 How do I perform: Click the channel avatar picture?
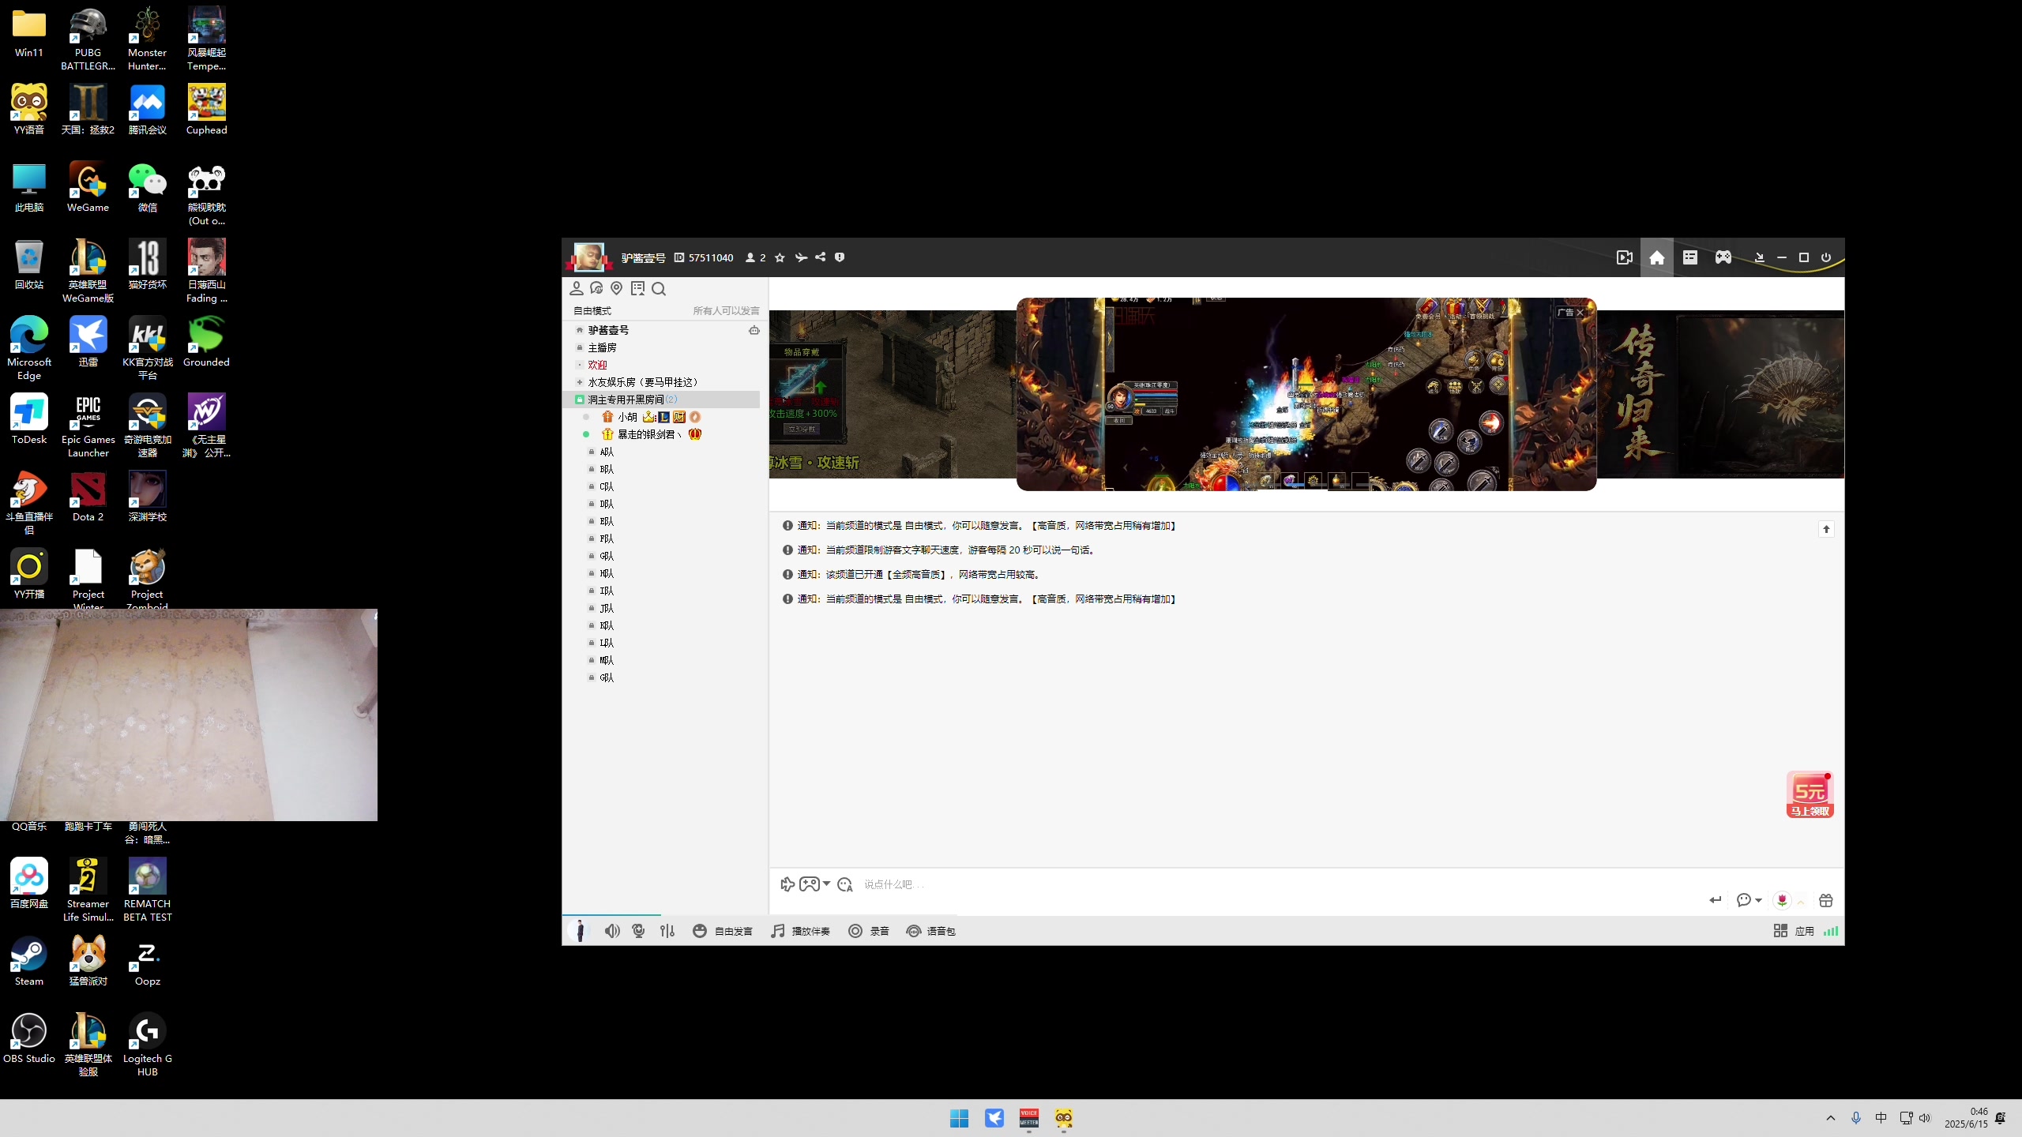588,257
